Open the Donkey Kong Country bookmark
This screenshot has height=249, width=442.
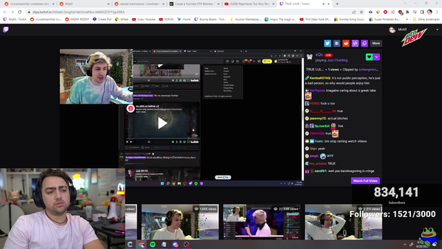[350, 19]
